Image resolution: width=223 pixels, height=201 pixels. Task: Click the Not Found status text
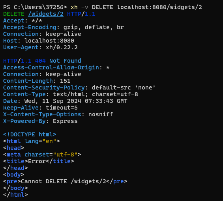pyautogui.click(x=65, y=61)
